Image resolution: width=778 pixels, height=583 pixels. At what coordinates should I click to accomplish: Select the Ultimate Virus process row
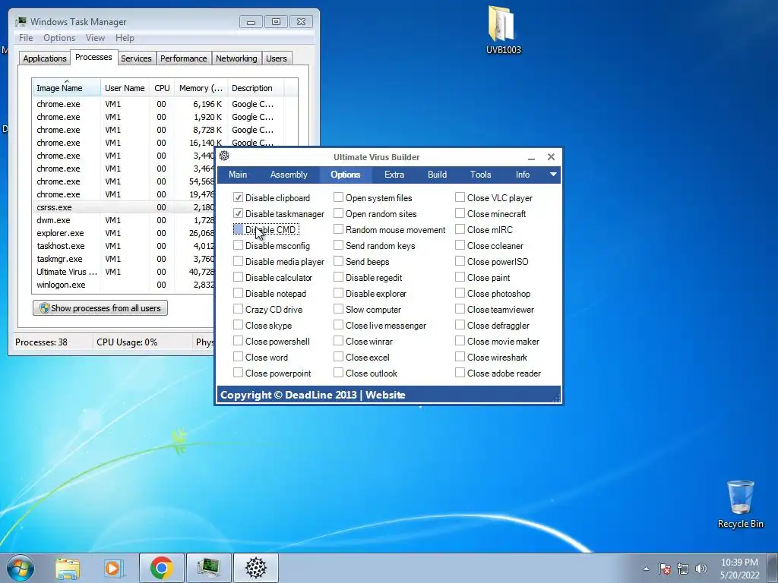[x=124, y=272]
